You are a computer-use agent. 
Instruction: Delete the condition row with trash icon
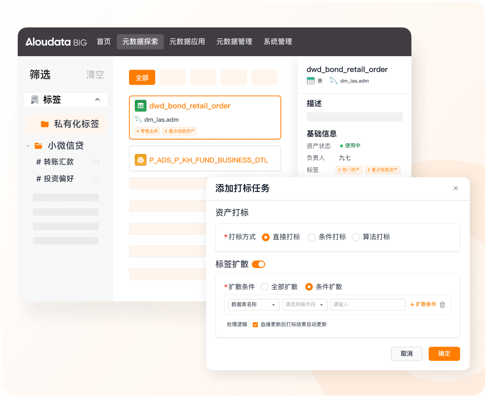[442, 305]
